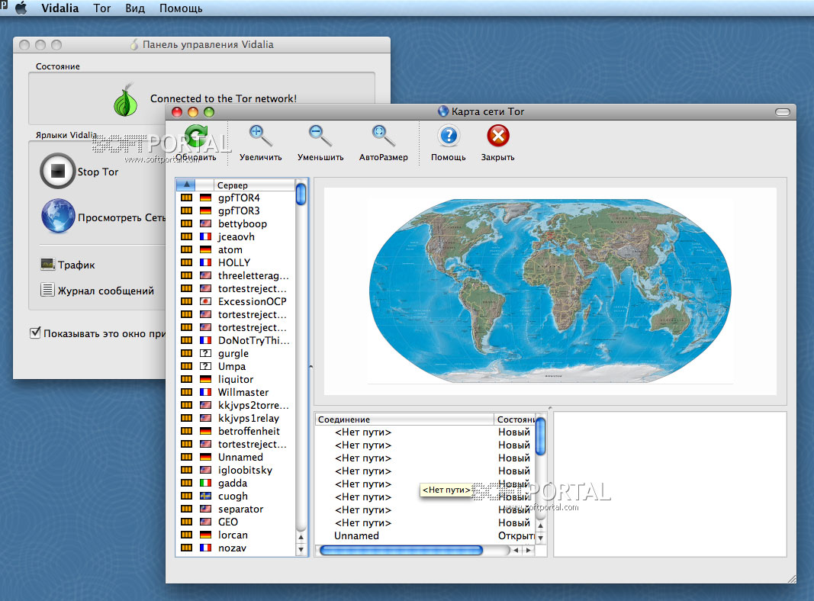Open the Вид menu in menu bar
The width and height of the screenshot is (814, 601).
pyautogui.click(x=135, y=8)
